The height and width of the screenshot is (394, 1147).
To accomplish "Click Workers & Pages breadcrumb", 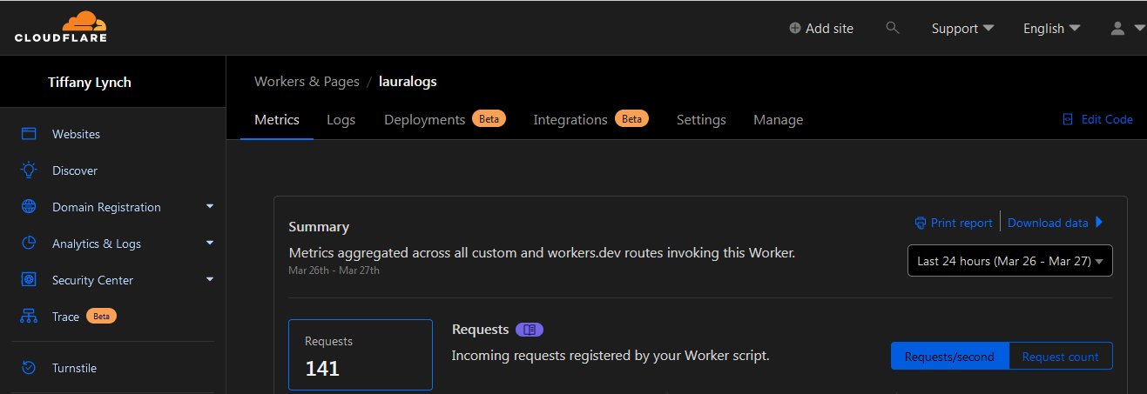I will tap(307, 82).
